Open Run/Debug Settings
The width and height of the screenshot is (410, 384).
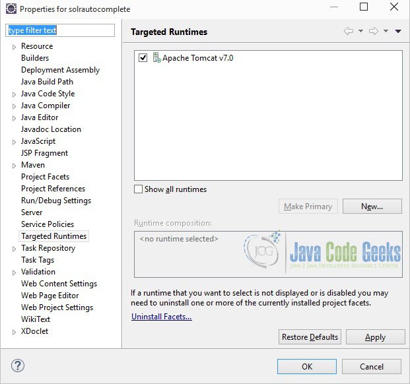56,201
